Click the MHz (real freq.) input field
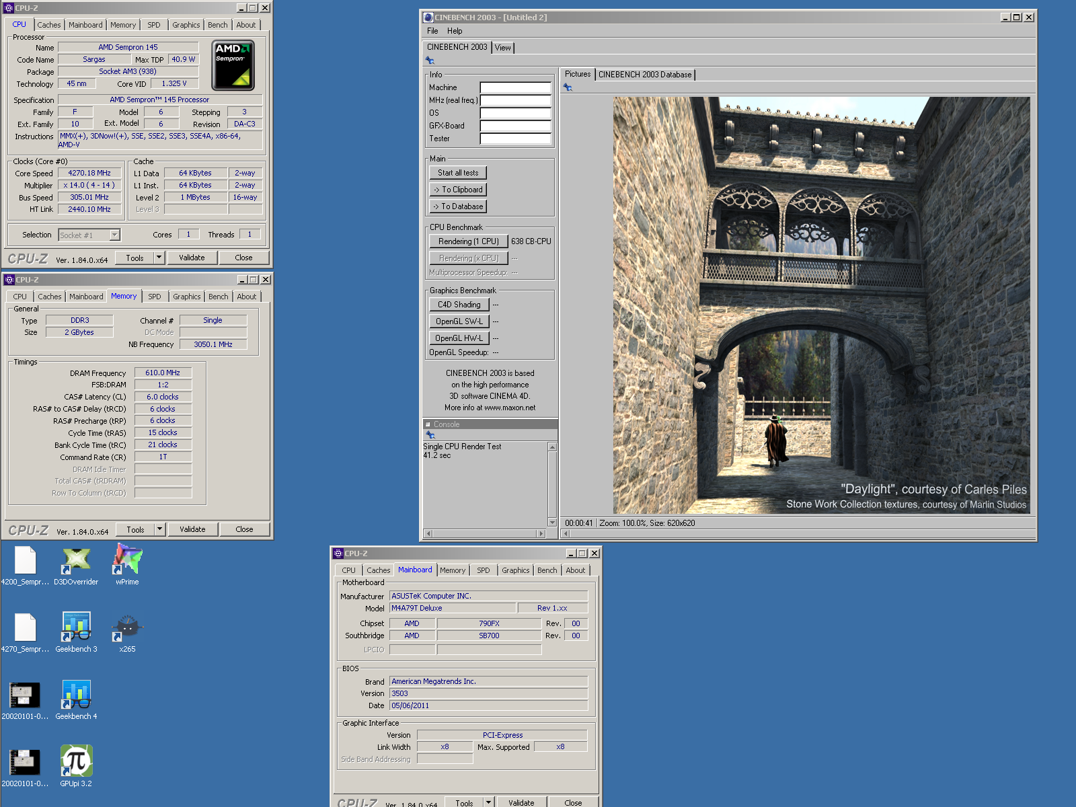The image size is (1076, 807). pos(515,100)
